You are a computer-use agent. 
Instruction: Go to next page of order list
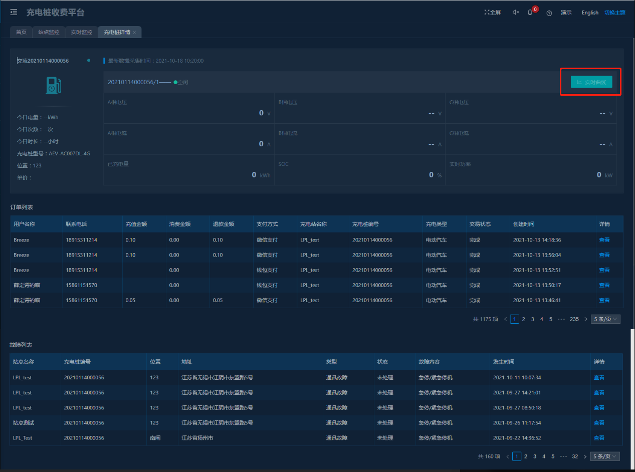click(585, 319)
